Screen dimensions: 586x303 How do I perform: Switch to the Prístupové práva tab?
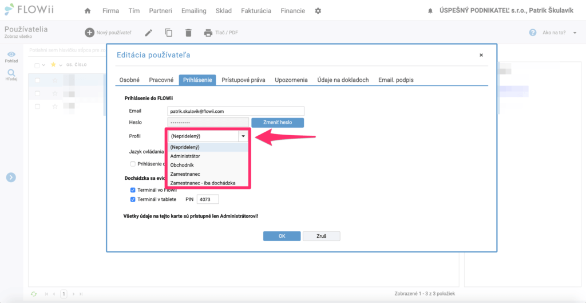coord(243,80)
